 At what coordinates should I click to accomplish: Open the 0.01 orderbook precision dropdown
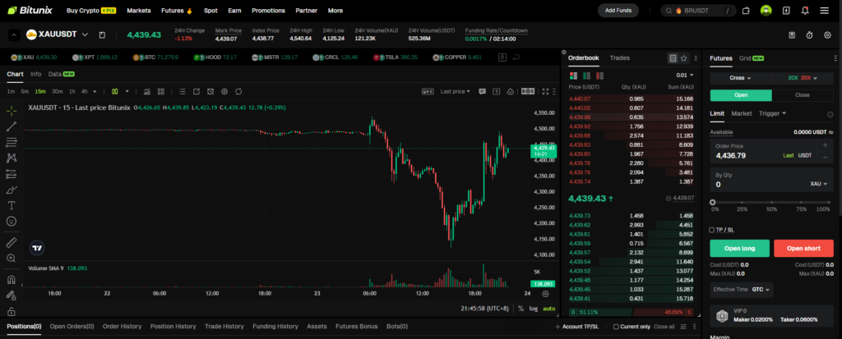coord(685,75)
